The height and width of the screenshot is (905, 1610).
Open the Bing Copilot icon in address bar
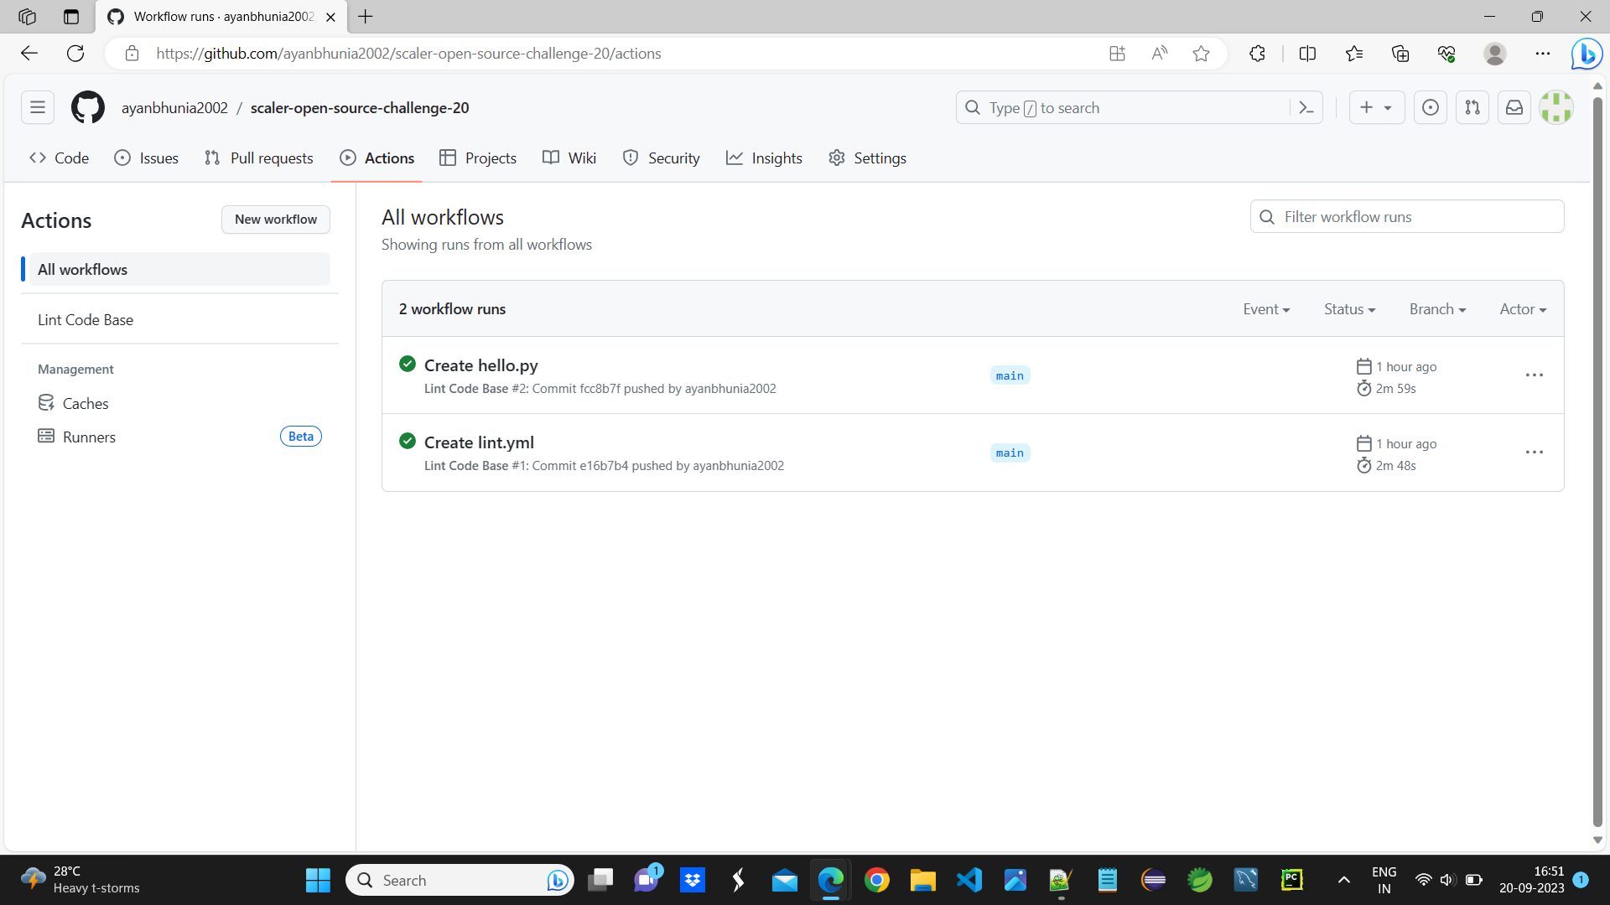[1587, 53]
